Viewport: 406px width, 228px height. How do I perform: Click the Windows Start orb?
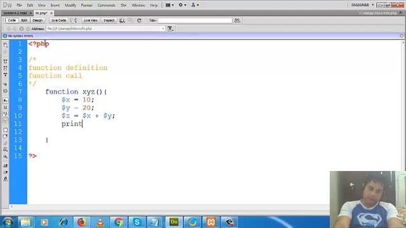click(8, 222)
